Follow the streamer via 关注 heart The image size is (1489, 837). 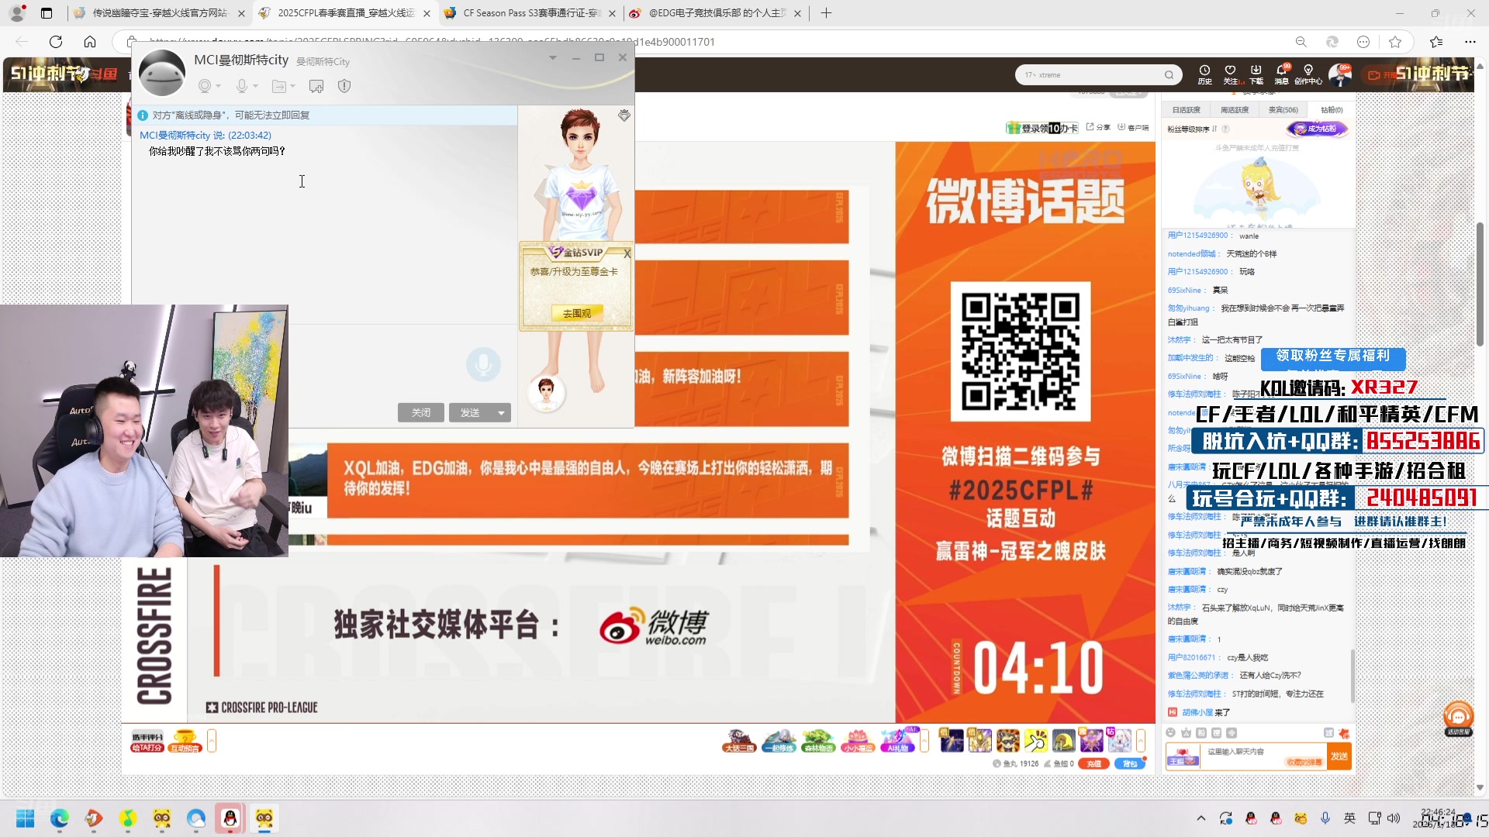point(1230,74)
